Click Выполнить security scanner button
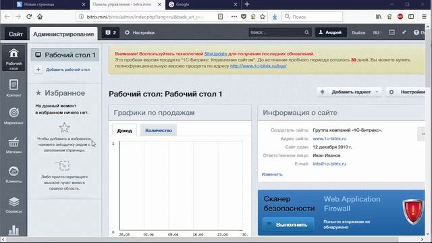This screenshot has height=243, width=432. pyautogui.click(x=288, y=225)
